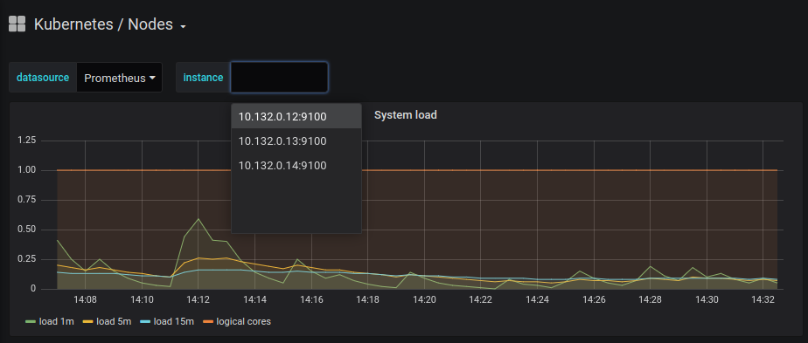808x343 pixels.
Task: Click the yellow load 5m color swatch
Action: 87,322
